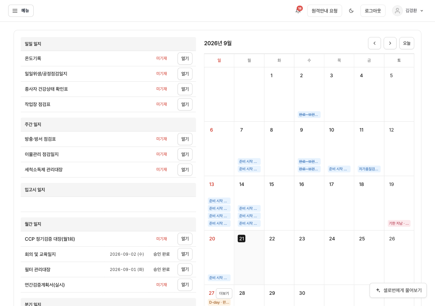Click the 2026년 9월 calendar title

pyautogui.click(x=218, y=43)
